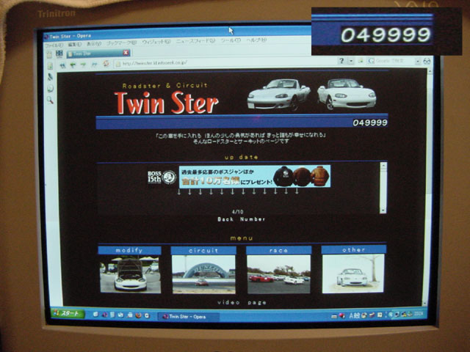The image size is (470, 352).
Task: Open the 編集 (Edit) menu
Action: click(74, 45)
